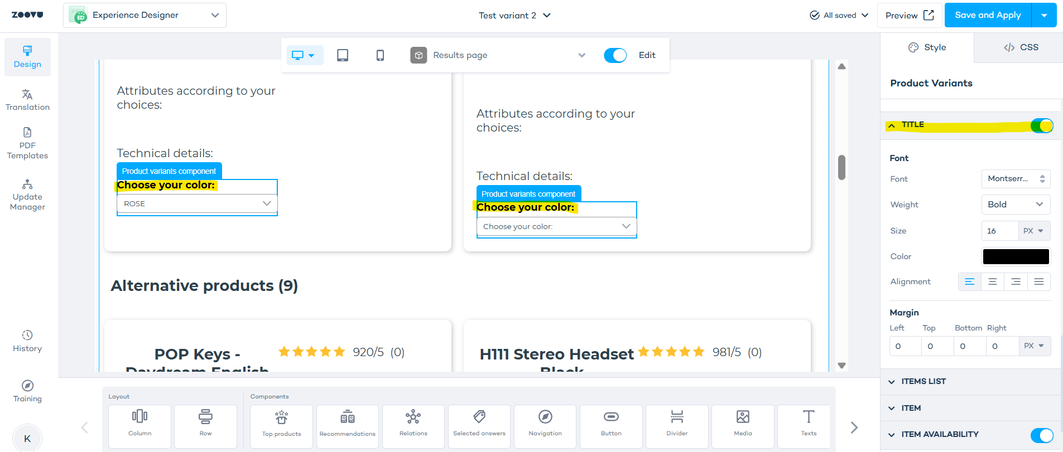Open the Translation panel in sidebar
Viewport: 1063px width, 452px height.
coord(27,100)
